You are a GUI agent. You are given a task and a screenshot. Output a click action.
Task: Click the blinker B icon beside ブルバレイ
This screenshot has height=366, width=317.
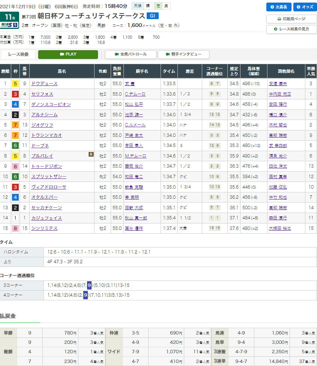(x=90, y=154)
